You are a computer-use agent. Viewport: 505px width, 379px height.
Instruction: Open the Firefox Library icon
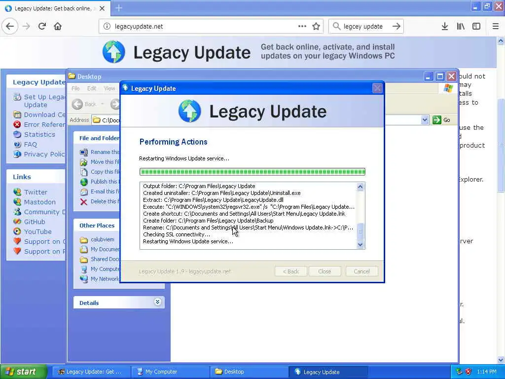pyautogui.click(x=461, y=26)
